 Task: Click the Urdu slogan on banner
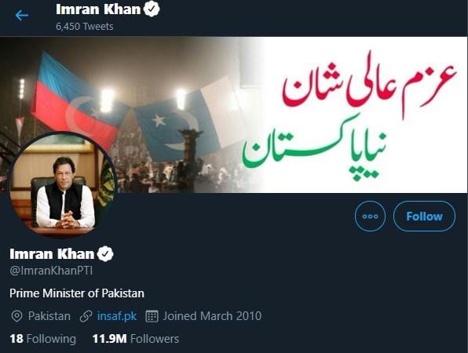pos(349,116)
